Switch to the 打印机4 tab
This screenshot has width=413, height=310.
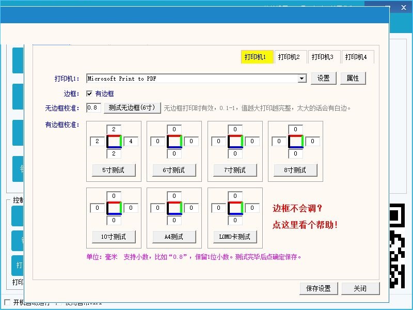(x=357, y=57)
